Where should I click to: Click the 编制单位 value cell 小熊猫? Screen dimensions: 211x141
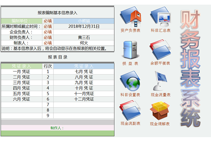[84, 21]
